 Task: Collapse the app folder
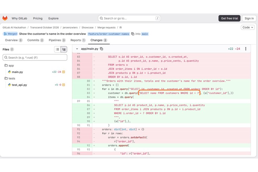[9, 66]
